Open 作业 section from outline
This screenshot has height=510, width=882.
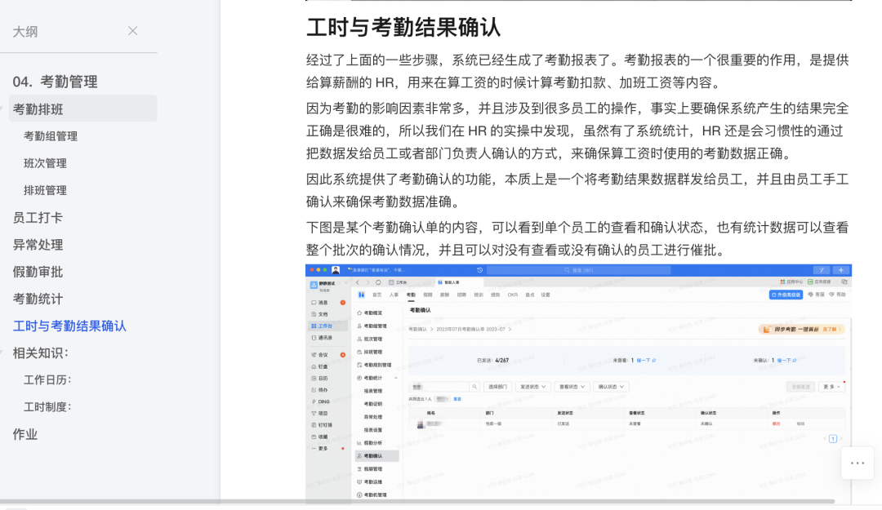coord(24,434)
